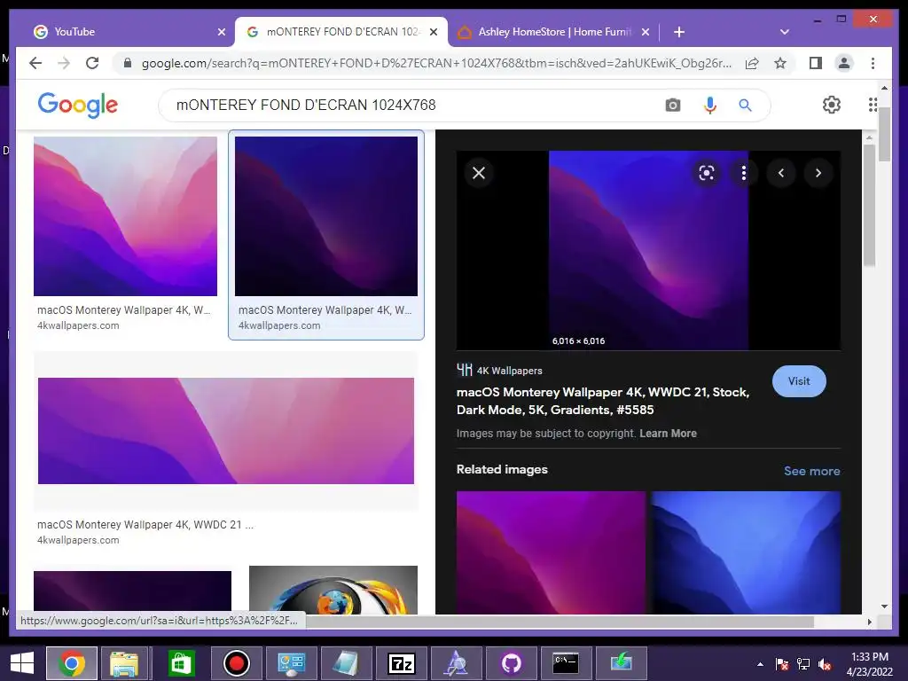The image size is (908, 681).
Task: Select the dark Monterey wallpaper thumbnail
Action: click(326, 216)
